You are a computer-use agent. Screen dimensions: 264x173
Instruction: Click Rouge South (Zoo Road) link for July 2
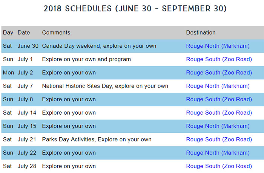click(x=219, y=73)
